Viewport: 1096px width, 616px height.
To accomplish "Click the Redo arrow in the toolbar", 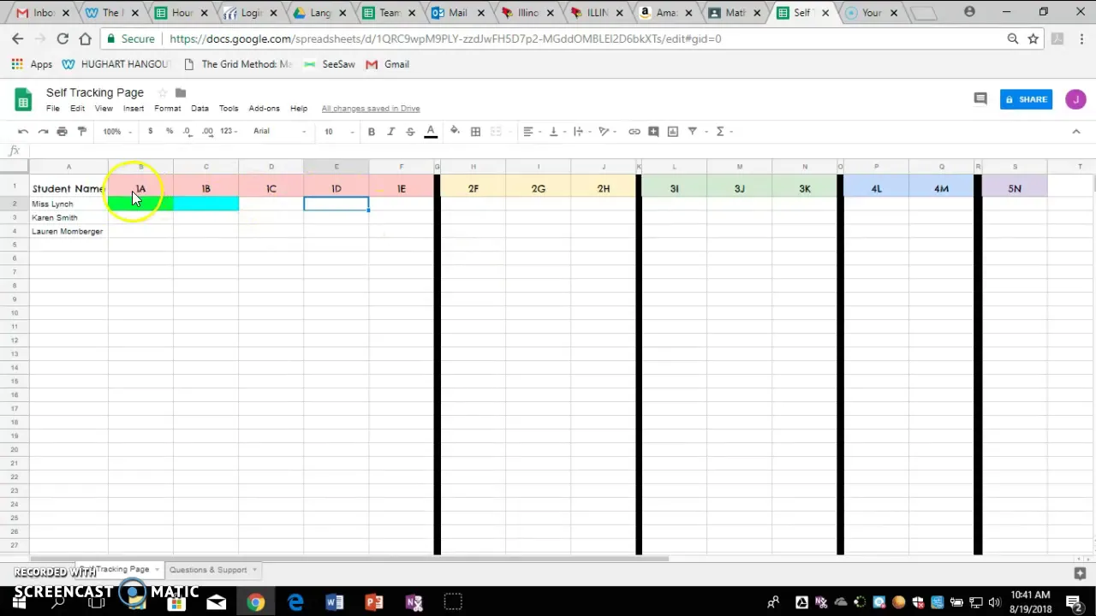I will 43,131.
